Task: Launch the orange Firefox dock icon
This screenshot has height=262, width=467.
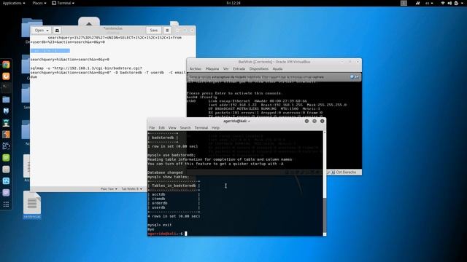Action: tap(6, 76)
